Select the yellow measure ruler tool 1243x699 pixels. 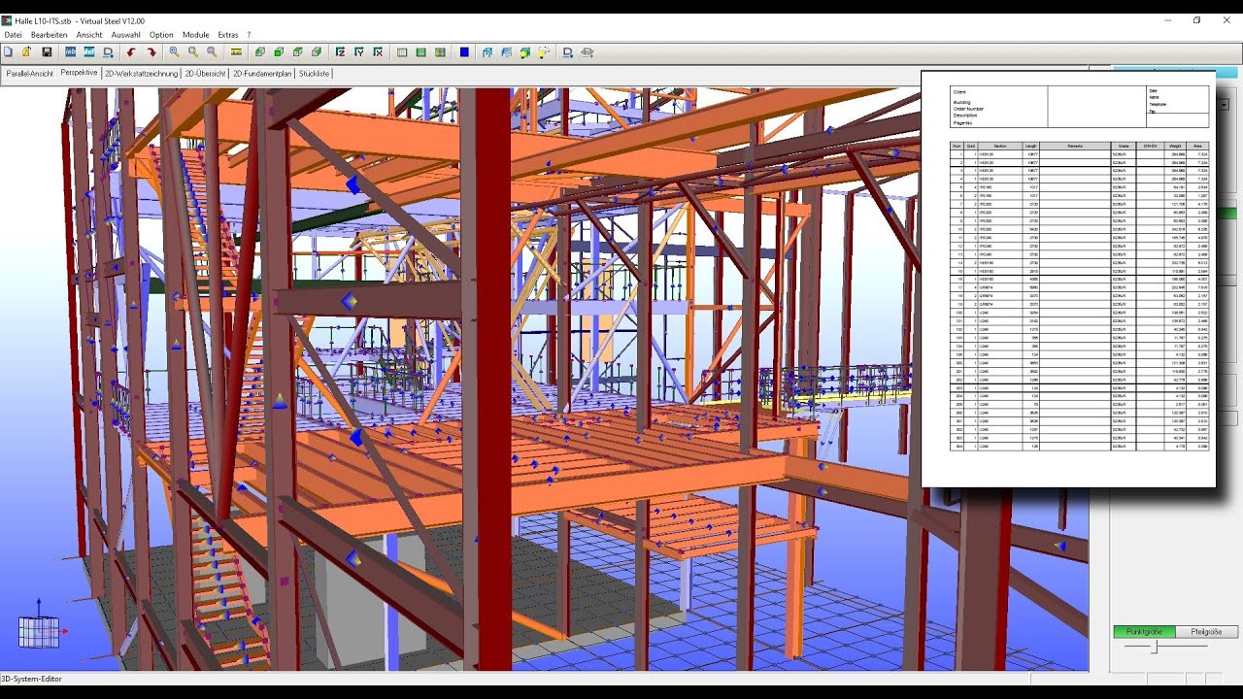pyautogui.click(x=236, y=51)
